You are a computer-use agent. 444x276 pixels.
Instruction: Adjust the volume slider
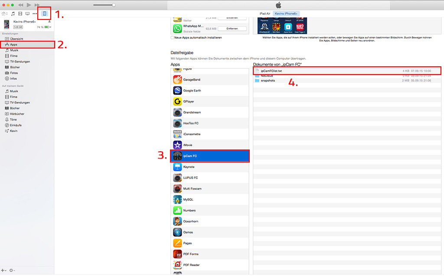point(104,5)
